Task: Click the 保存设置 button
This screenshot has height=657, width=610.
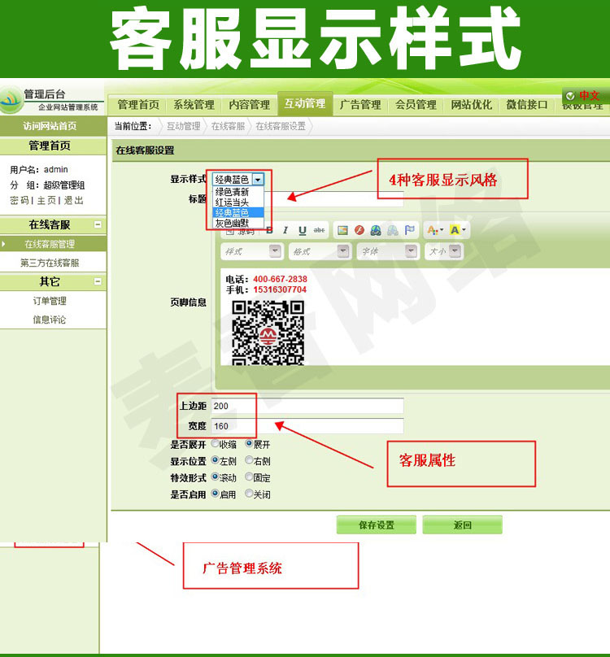Action: (x=377, y=525)
